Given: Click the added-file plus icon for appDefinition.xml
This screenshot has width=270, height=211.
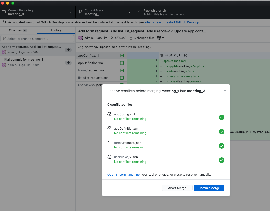Looking at the screenshot, I should pyautogui.click(x=122, y=63).
